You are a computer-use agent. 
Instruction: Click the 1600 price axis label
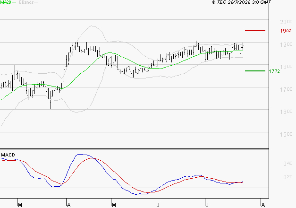click(286, 112)
